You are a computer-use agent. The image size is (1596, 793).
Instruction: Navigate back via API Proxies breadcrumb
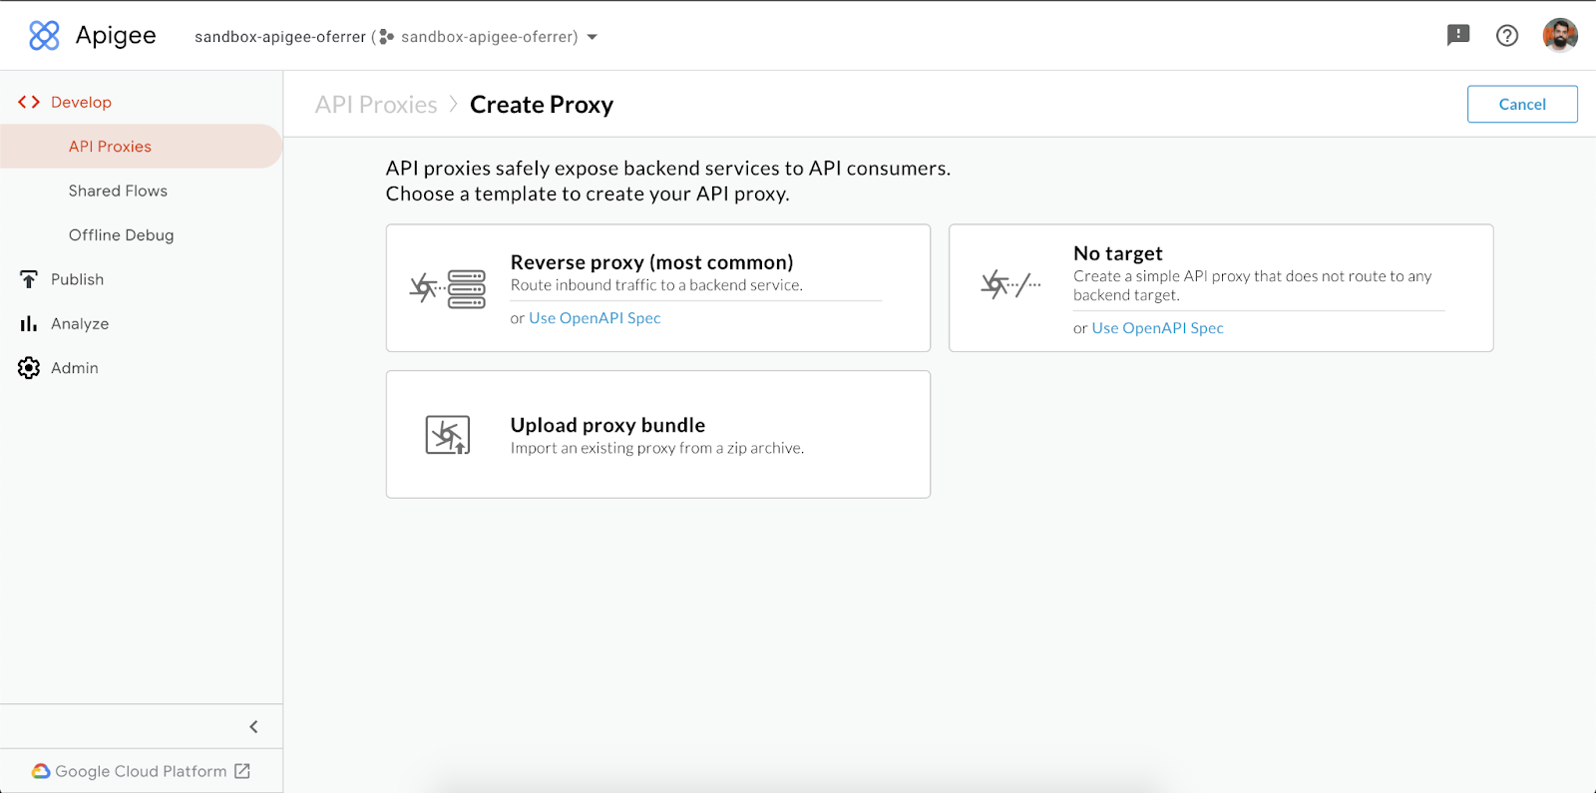coord(376,105)
